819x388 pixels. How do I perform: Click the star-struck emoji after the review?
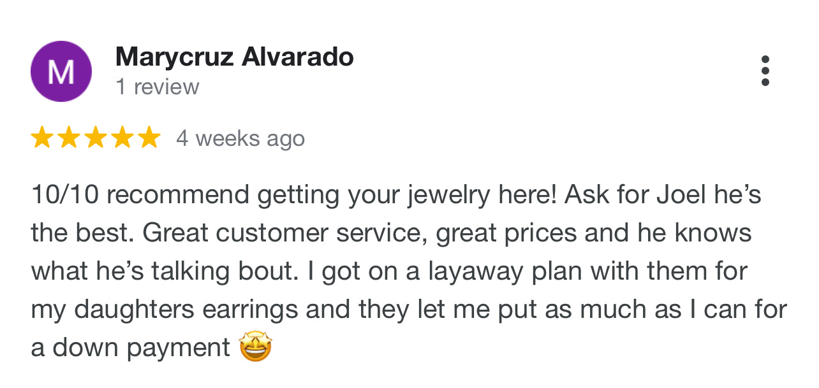(x=255, y=348)
